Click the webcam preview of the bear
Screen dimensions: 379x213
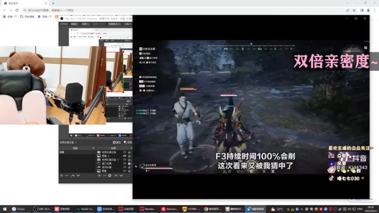[x=53, y=85]
